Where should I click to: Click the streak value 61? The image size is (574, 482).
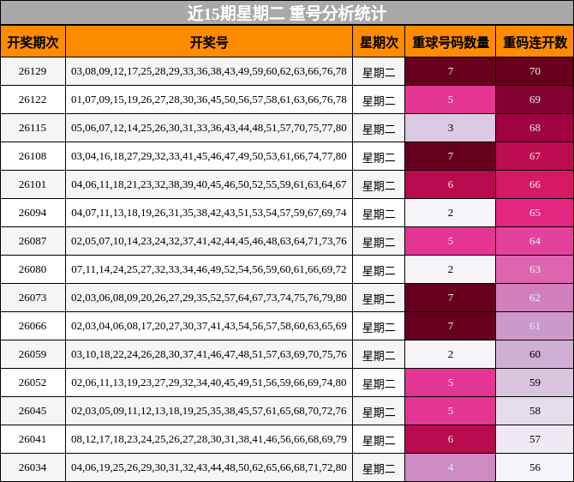(x=535, y=326)
